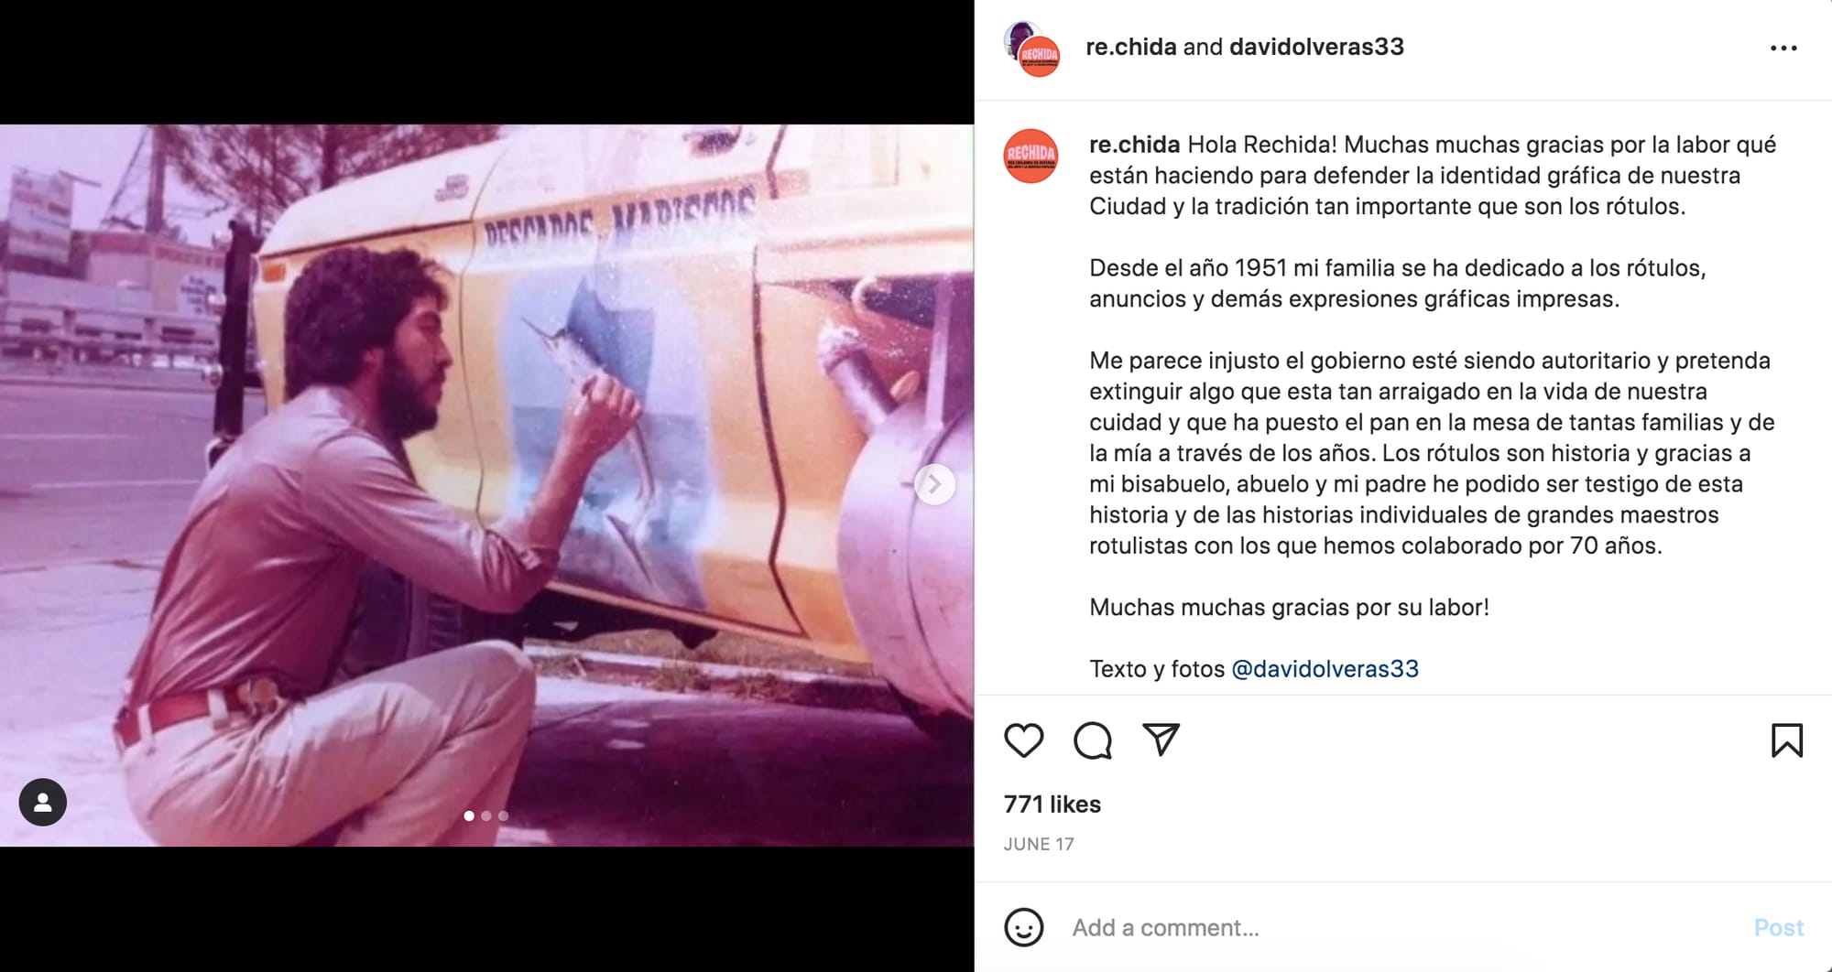Save the post with the bookmark icon
This screenshot has height=972, width=1832.
(1786, 740)
